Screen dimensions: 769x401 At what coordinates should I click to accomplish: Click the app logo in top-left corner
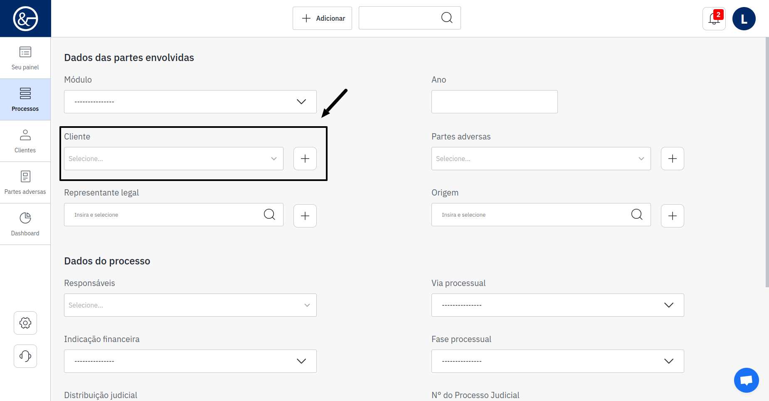(x=25, y=19)
